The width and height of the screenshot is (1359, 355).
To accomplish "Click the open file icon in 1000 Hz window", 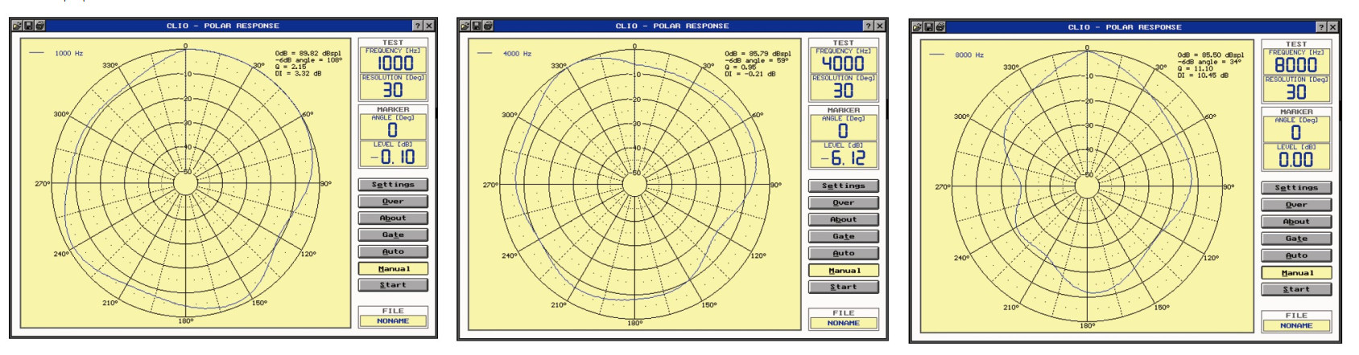I will point(17,26).
